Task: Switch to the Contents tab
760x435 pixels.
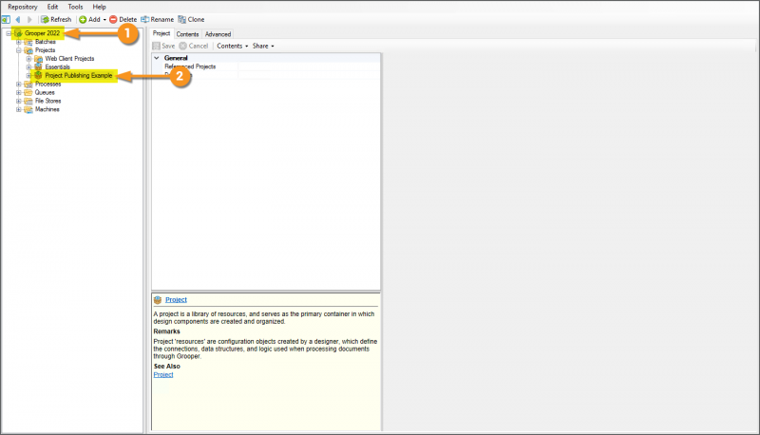Action: (187, 34)
